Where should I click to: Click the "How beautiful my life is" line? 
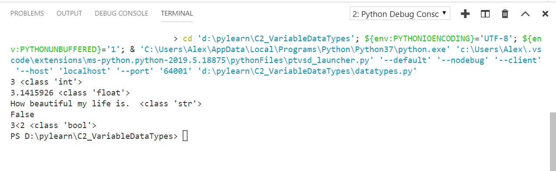click(106, 103)
